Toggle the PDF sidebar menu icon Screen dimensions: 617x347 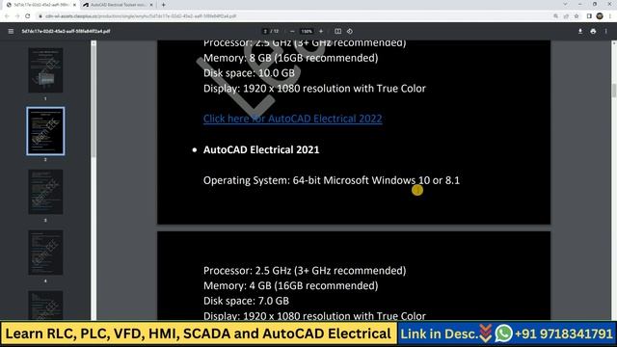pos(11,31)
